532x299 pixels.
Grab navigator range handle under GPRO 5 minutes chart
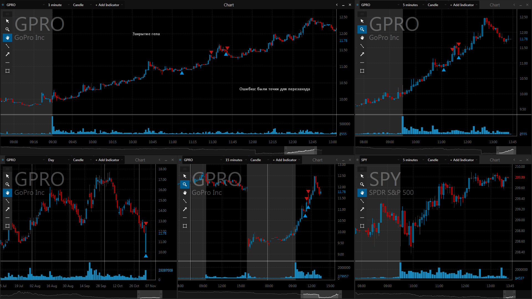(x=506, y=151)
